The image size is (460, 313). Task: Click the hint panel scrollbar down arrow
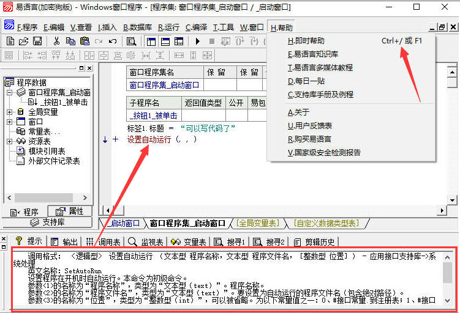(447, 300)
